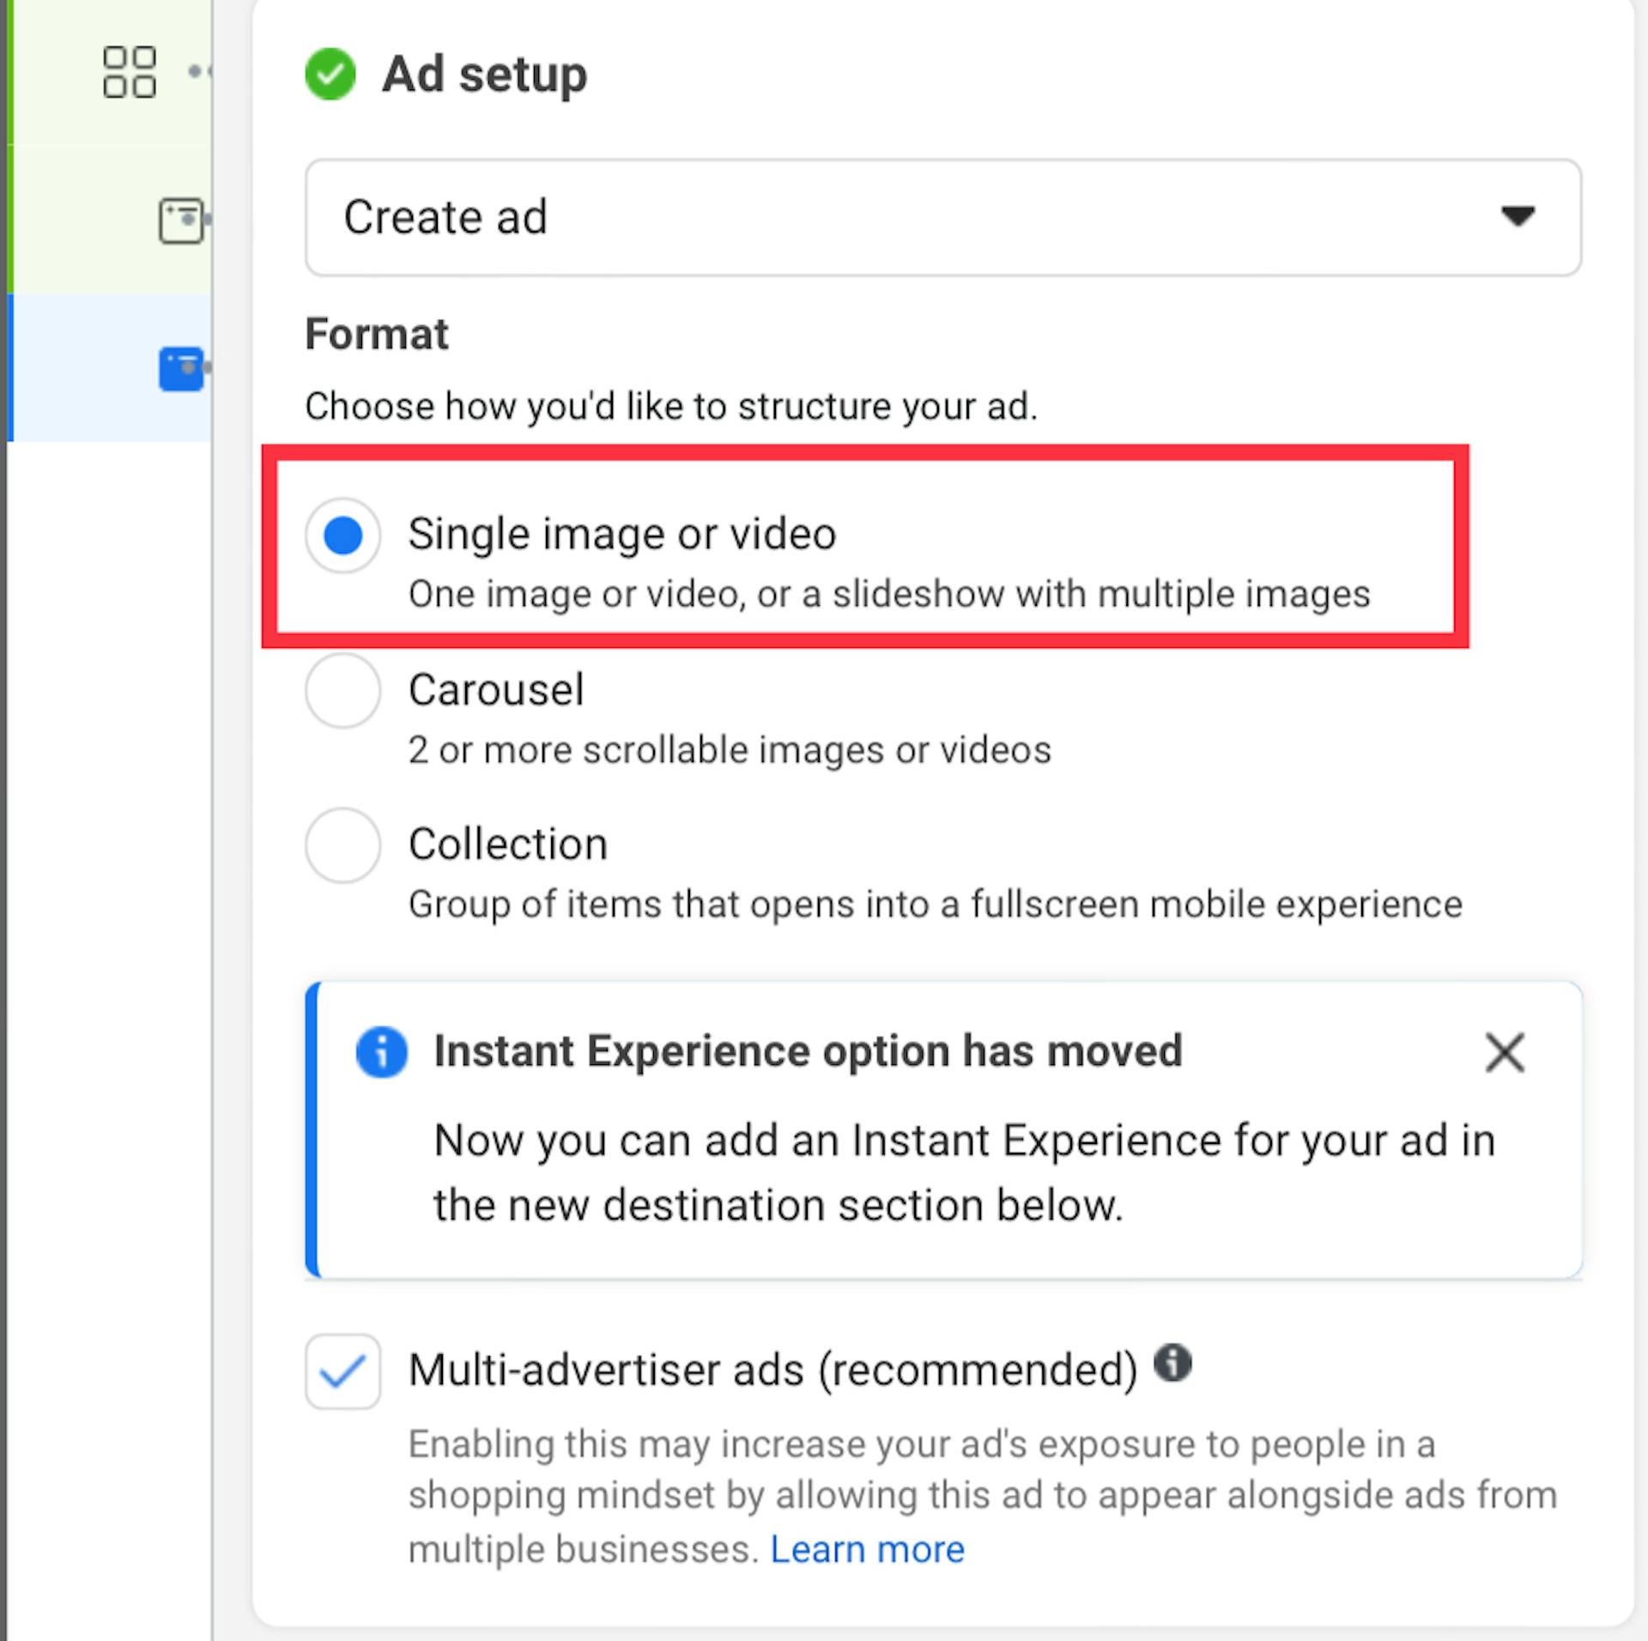Click the Carousel option label text
The image size is (1648, 1641).
tap(496, 690)
